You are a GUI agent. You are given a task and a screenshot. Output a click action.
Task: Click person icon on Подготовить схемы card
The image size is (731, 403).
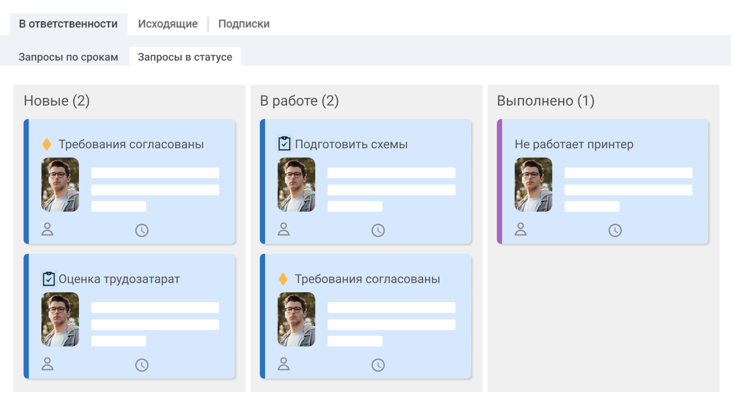(284, 229)
